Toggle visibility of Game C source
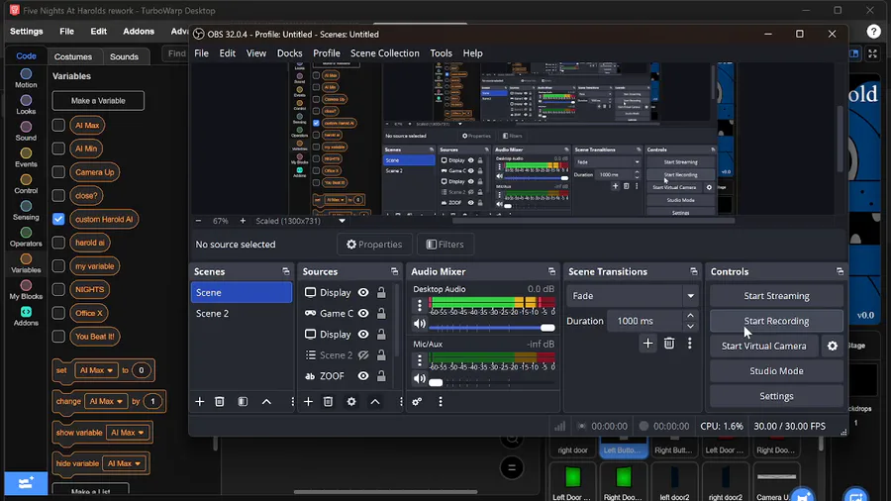 coord(363,314)
